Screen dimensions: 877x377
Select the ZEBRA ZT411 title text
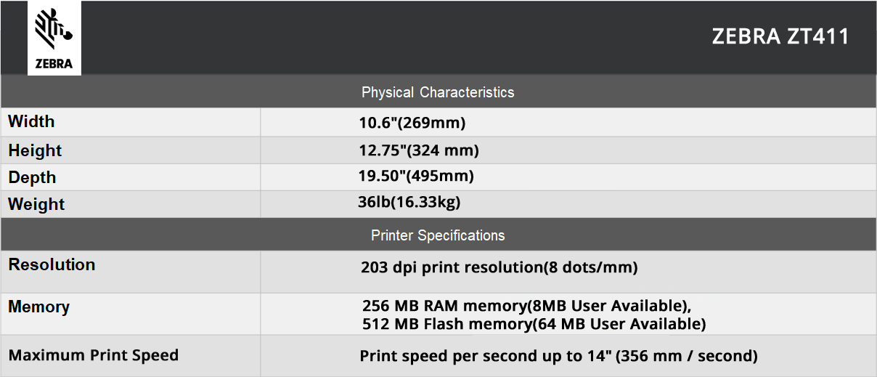(780, 37)
